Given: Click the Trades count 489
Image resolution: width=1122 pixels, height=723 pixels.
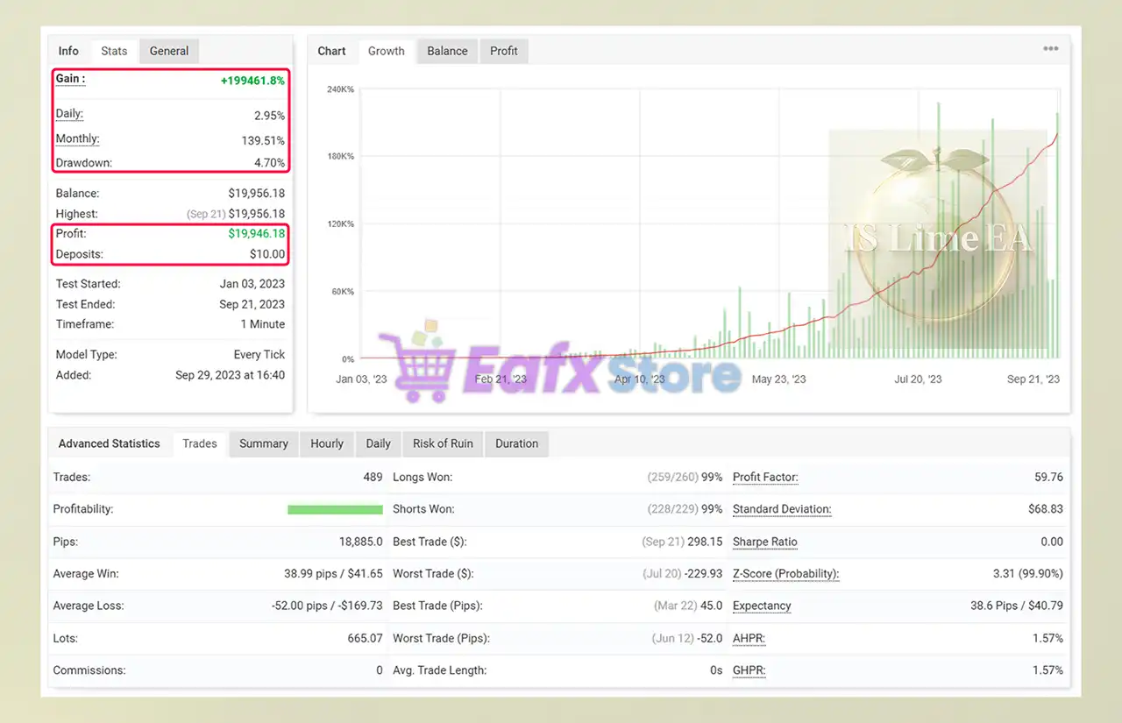Looking at the screenshot, I should coord(373,478).
